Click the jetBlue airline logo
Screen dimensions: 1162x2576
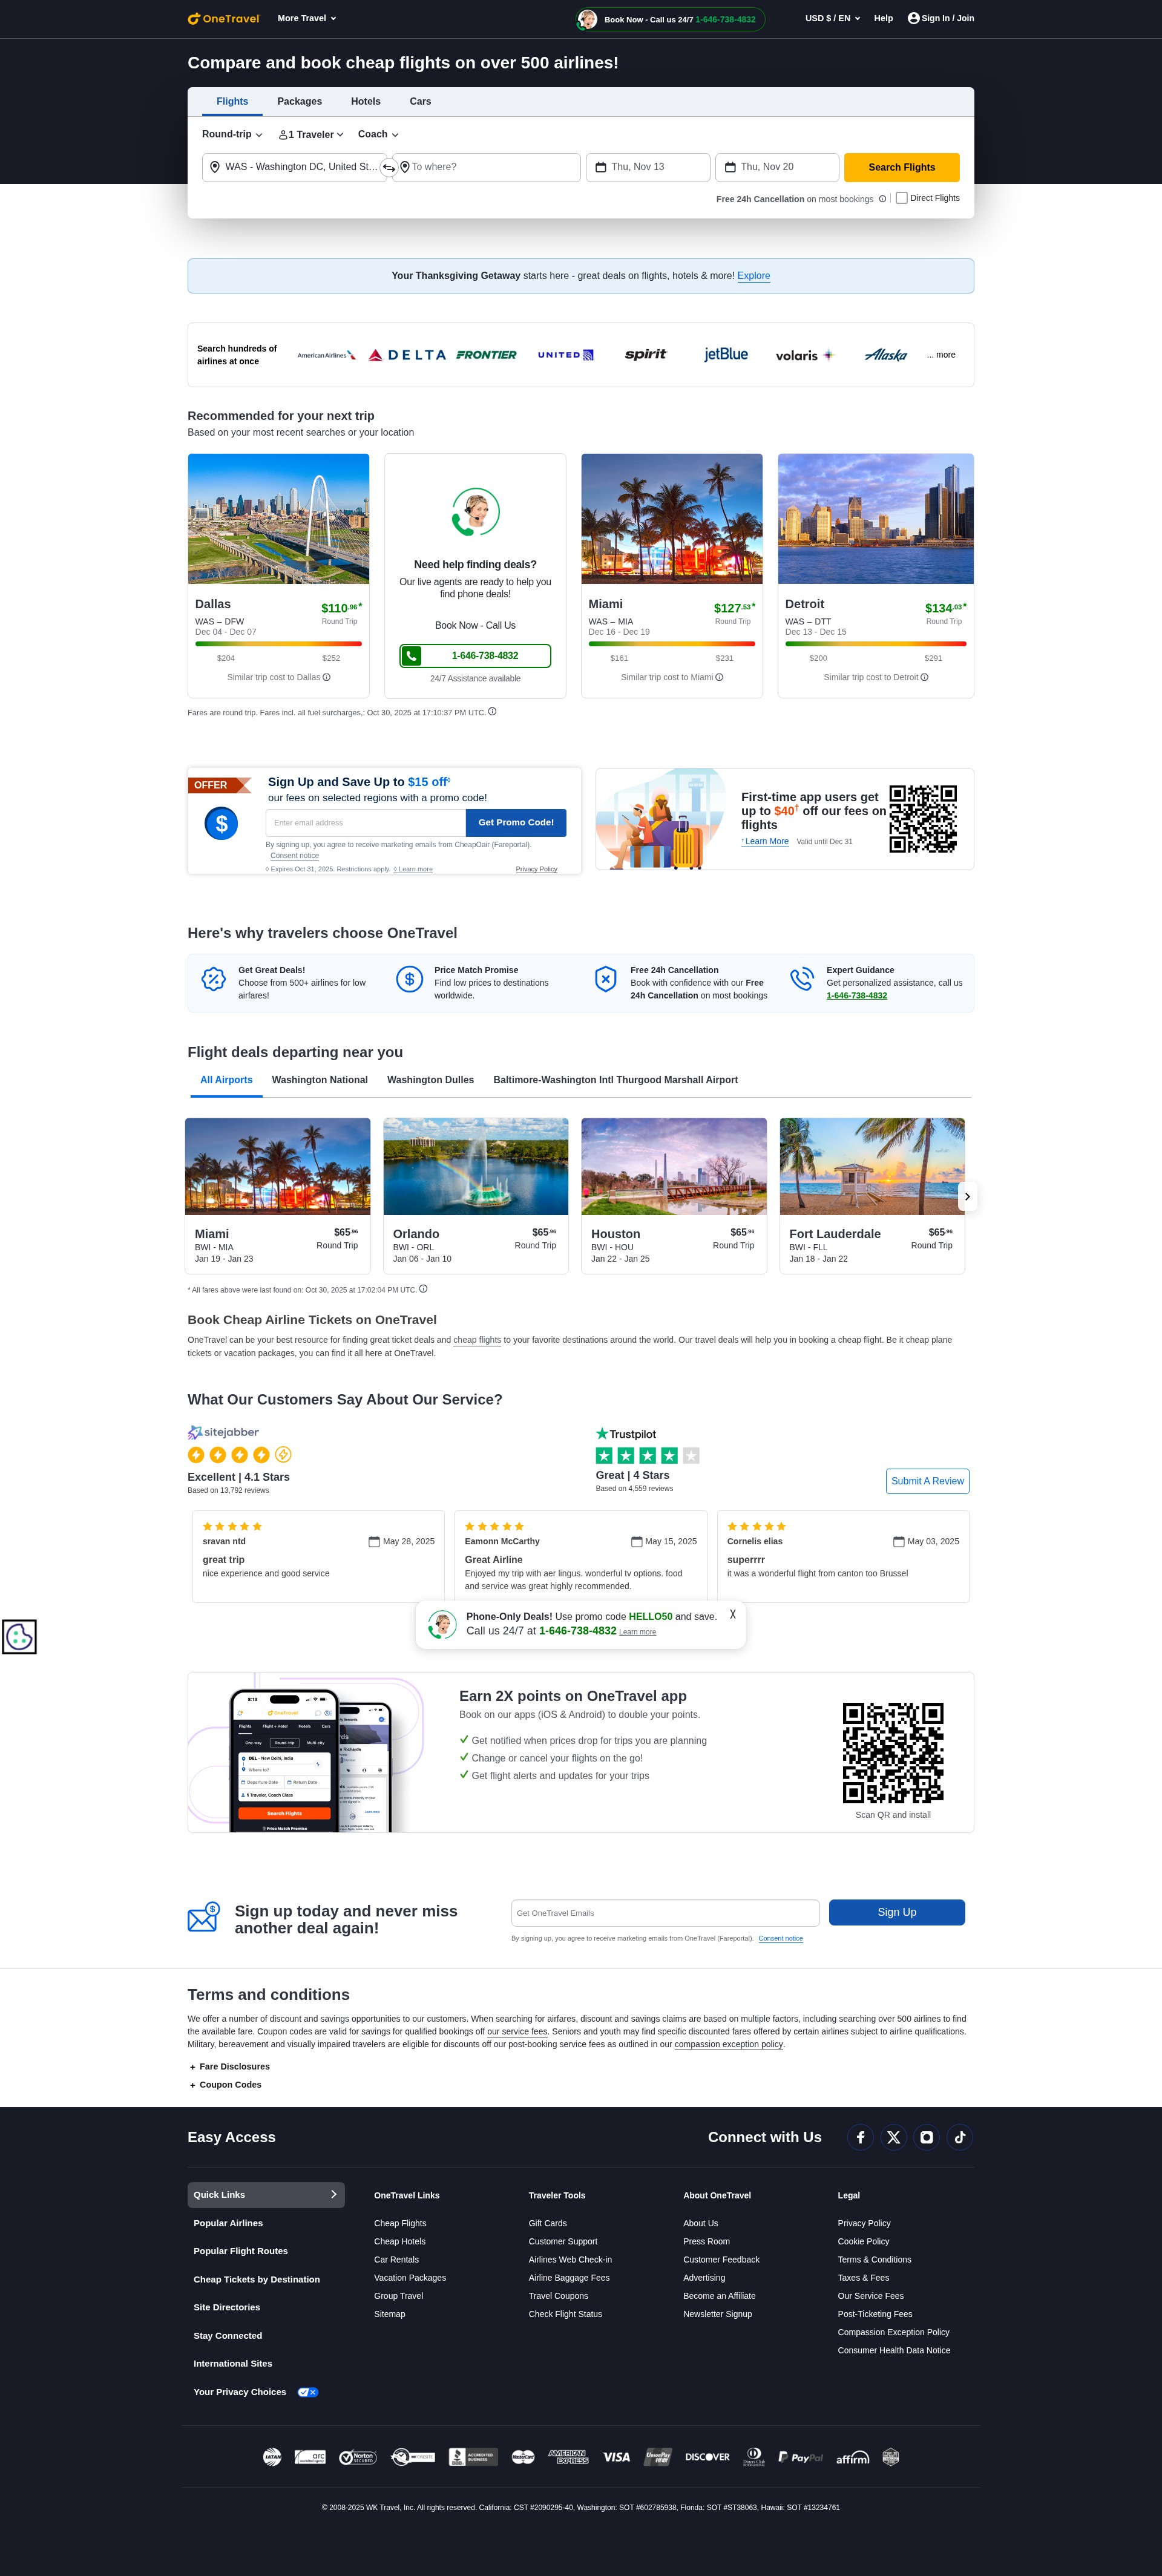(726, 354)
